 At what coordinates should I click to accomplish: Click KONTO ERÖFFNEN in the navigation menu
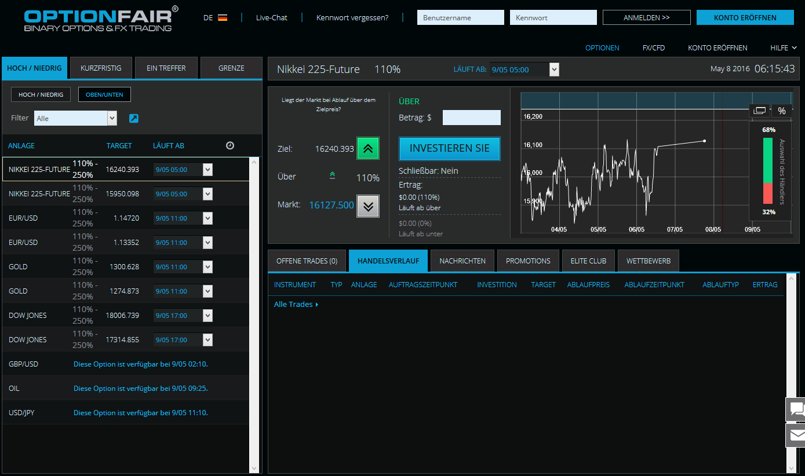tap(717, 48)
